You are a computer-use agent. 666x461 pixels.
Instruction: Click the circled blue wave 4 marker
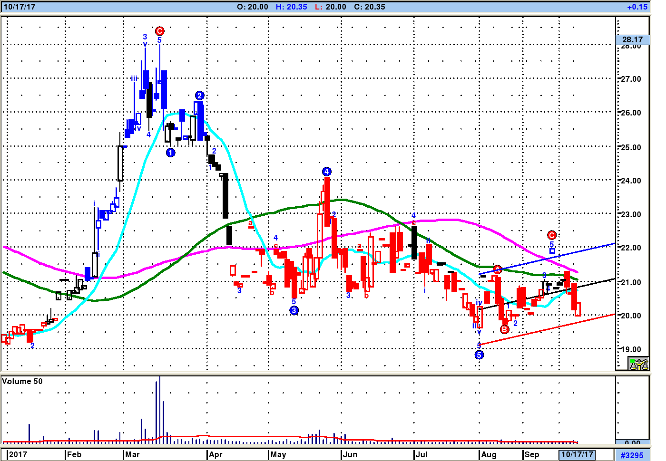[x=326, y=172]
